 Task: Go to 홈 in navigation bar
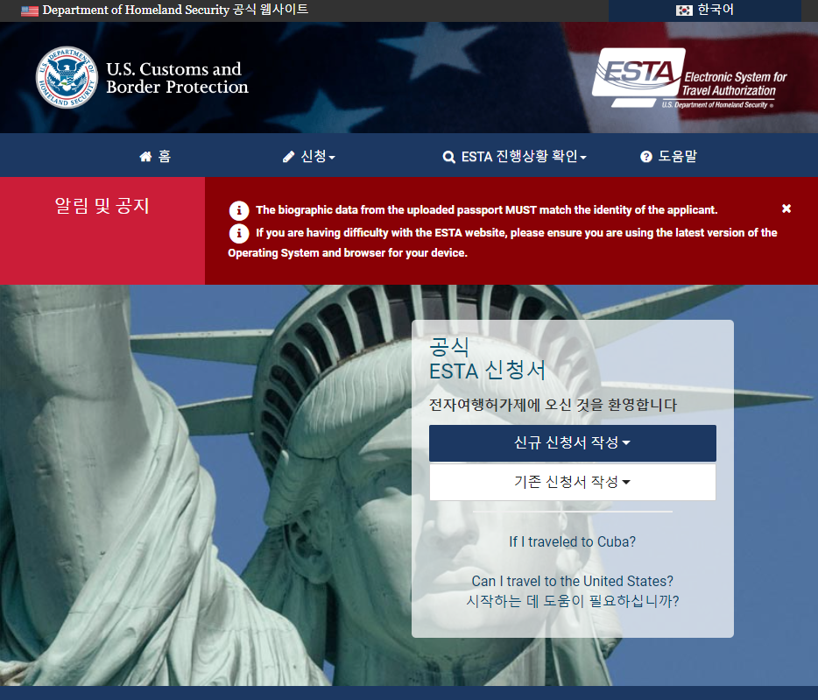pos(155,157)
